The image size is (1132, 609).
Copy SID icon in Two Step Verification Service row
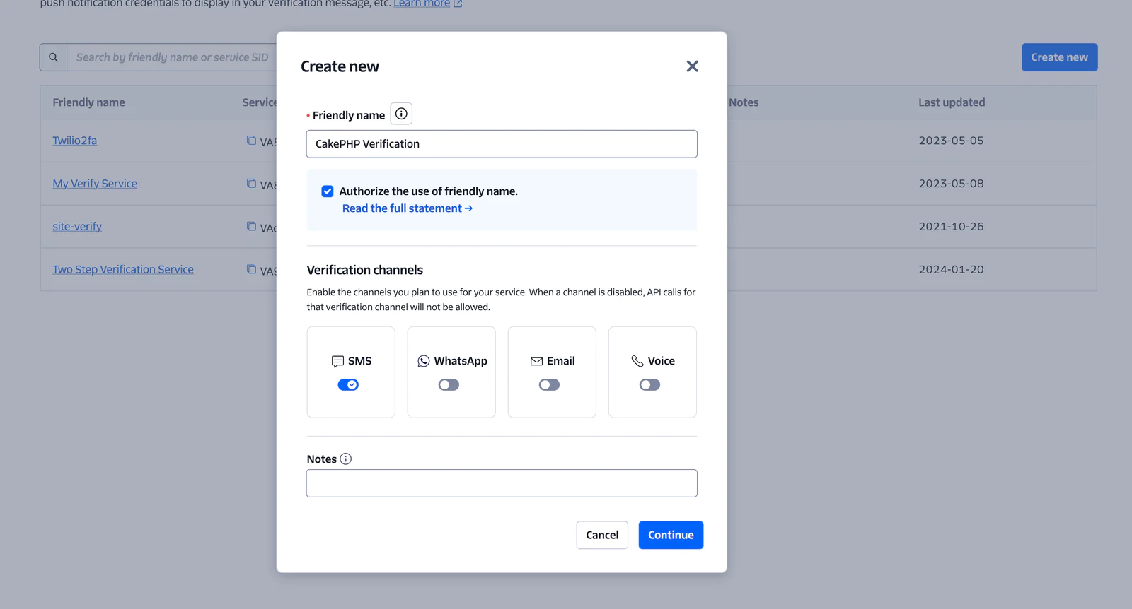click(x=251, y=270)
